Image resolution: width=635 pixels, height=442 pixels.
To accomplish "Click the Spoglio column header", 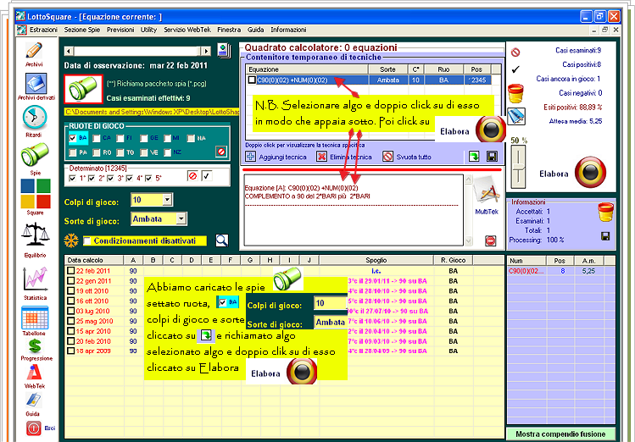I will click(x=376, y=260).
